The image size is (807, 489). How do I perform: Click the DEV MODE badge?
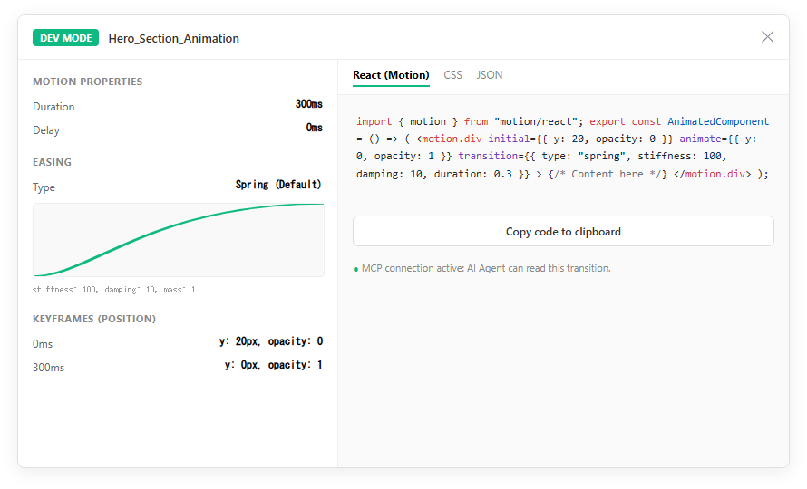(x=66, y=38)
